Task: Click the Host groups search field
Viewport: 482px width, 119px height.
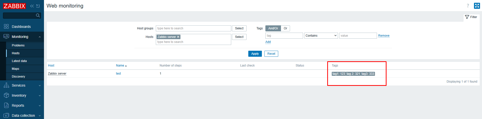Action: click(x=193, y=28)
